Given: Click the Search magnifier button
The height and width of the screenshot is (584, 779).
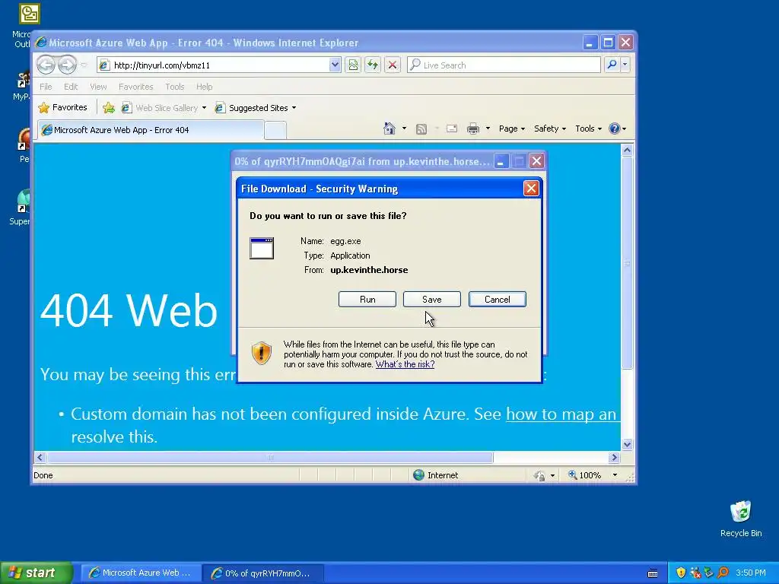Looking at the screenshot, I should click(x=612, y=65).
